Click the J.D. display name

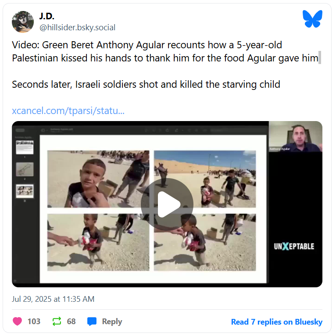(x=47, y=16)
